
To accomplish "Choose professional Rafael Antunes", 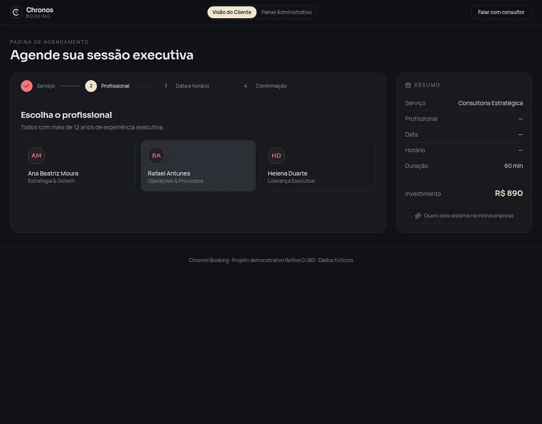I will tap(198, 166).
